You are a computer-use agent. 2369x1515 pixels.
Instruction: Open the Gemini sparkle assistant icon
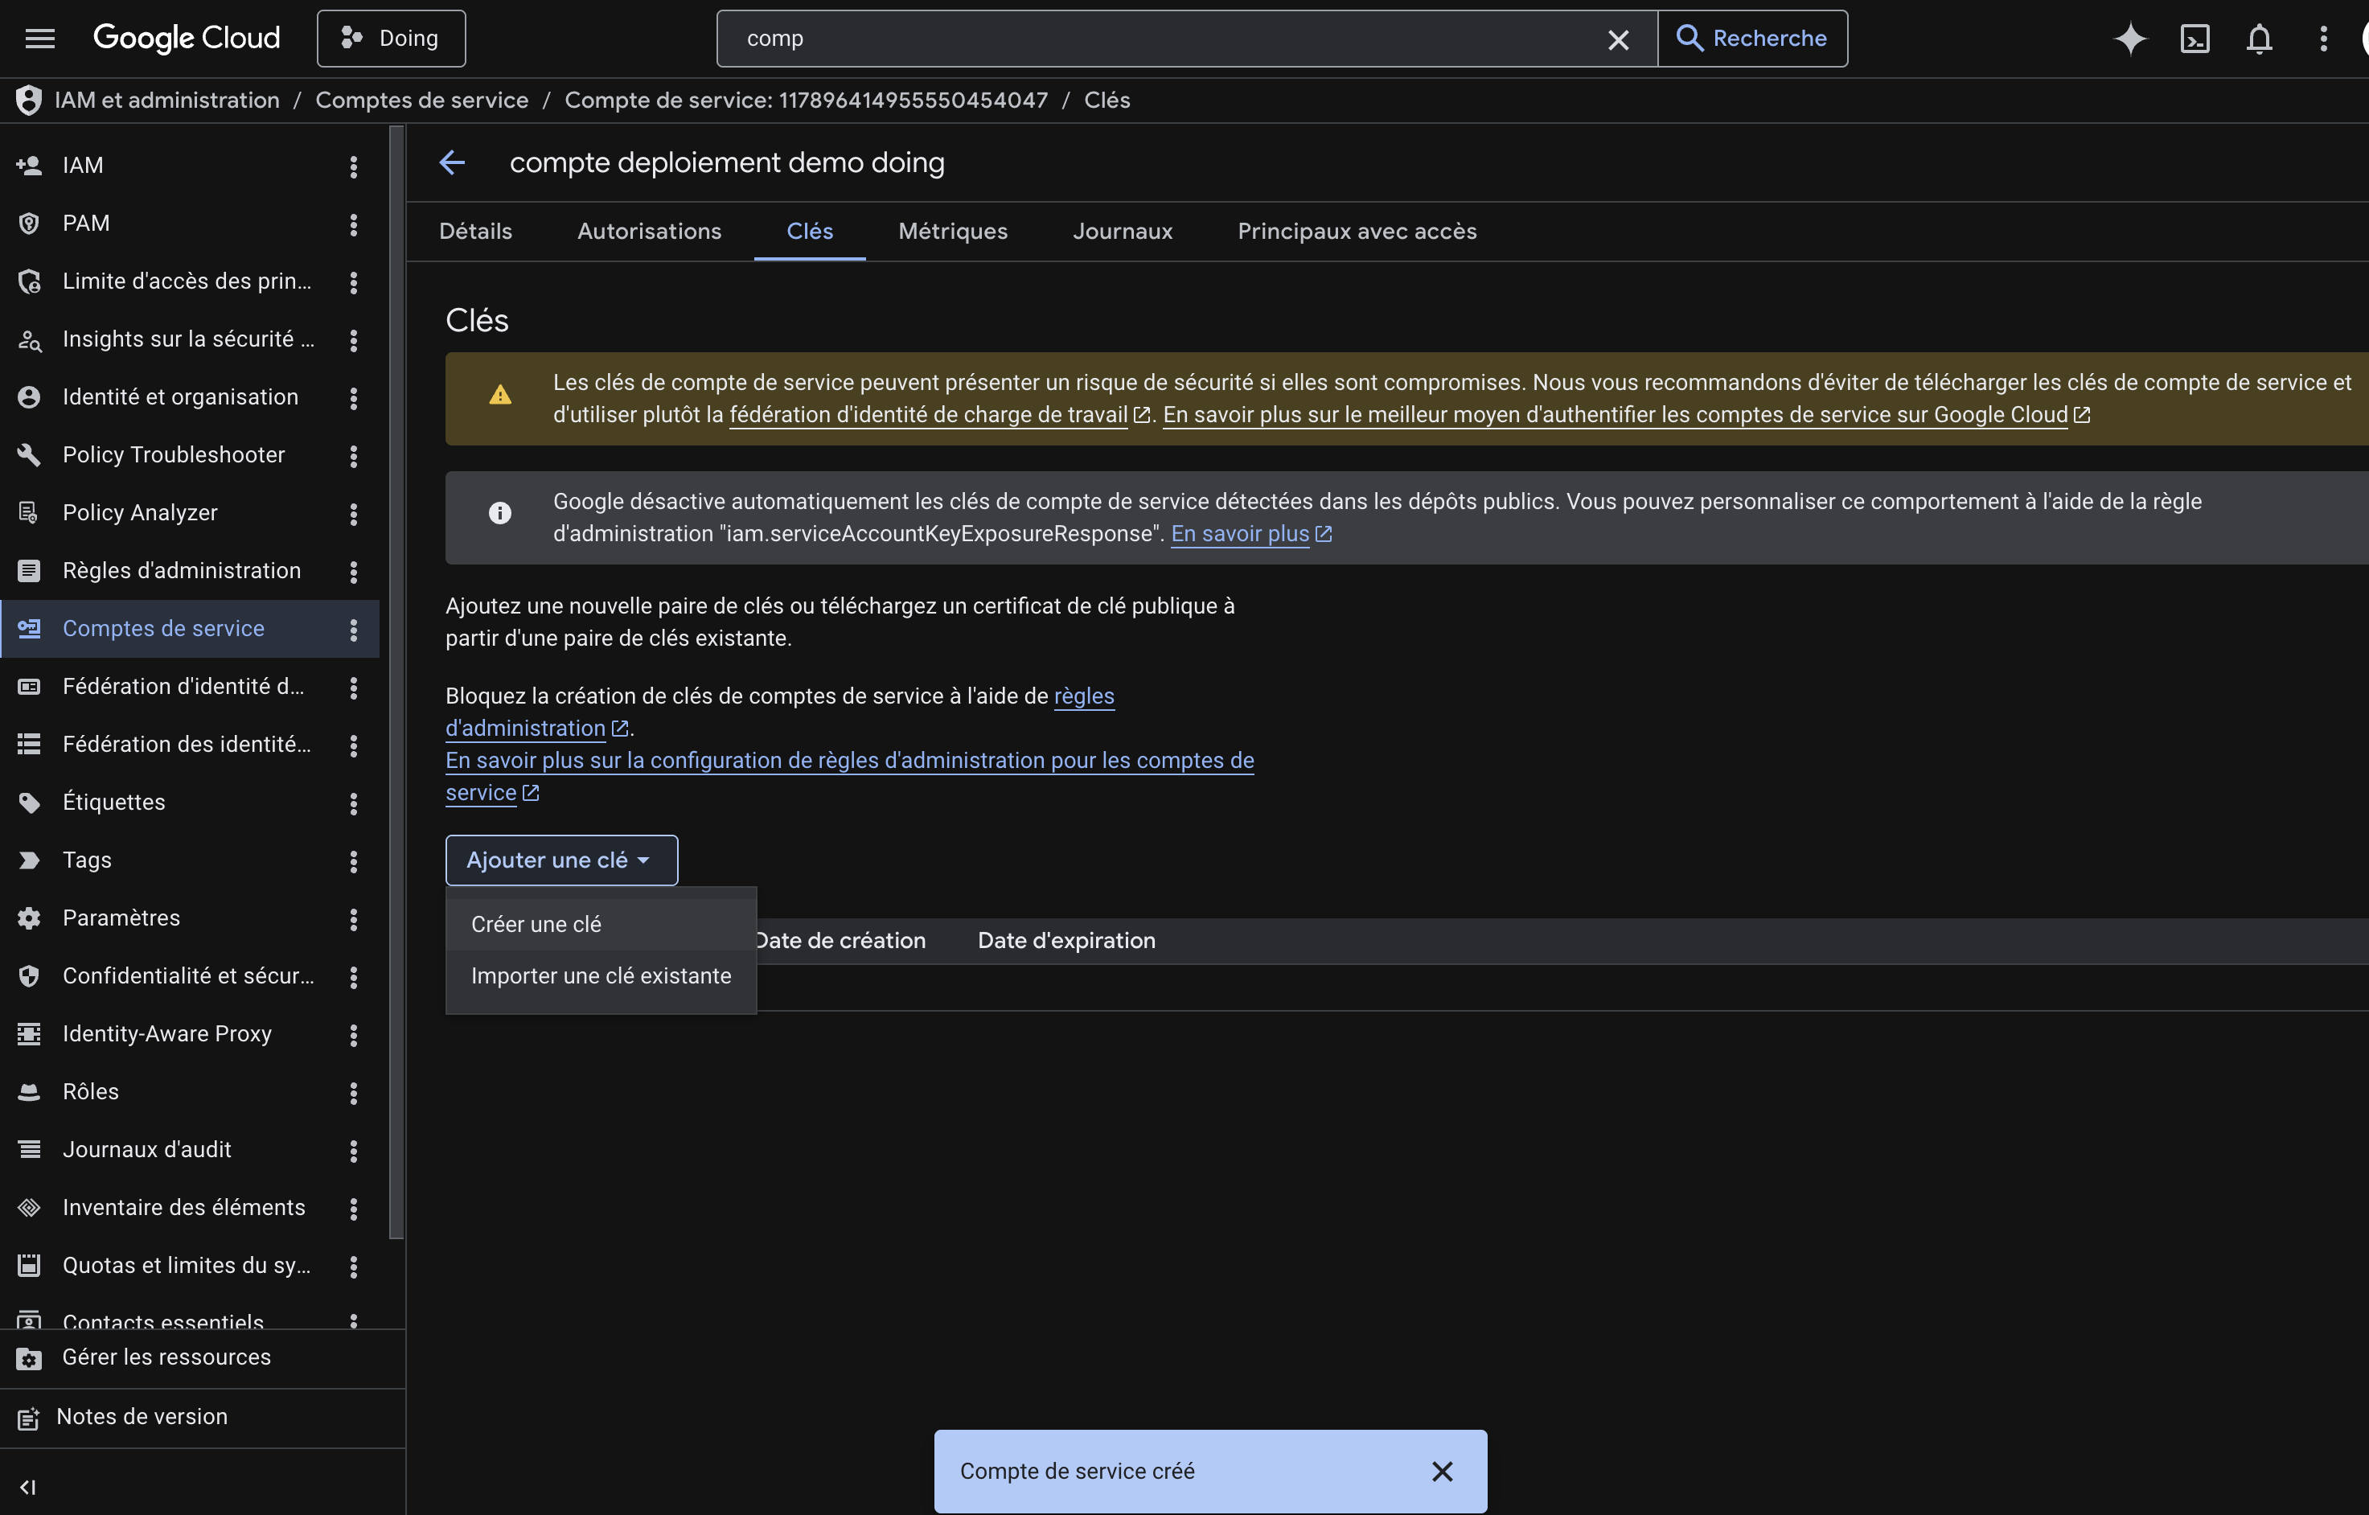click(2130, 39)
